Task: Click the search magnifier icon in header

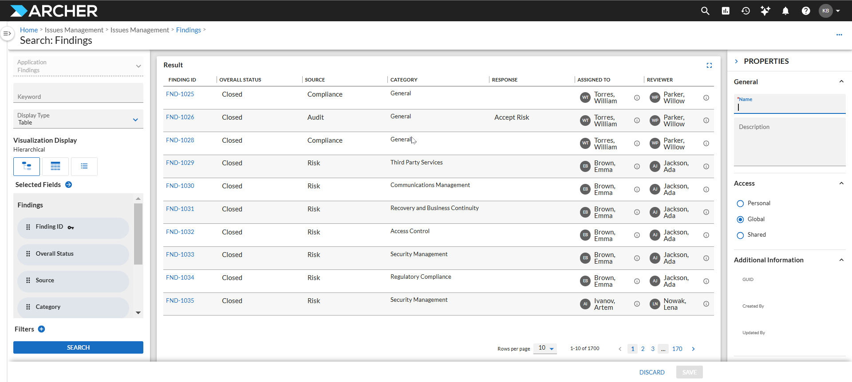Action: 705,11
